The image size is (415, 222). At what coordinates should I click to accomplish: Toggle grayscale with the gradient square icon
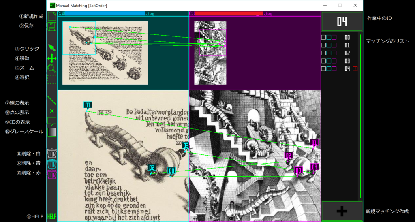click(x=52, y=132)
